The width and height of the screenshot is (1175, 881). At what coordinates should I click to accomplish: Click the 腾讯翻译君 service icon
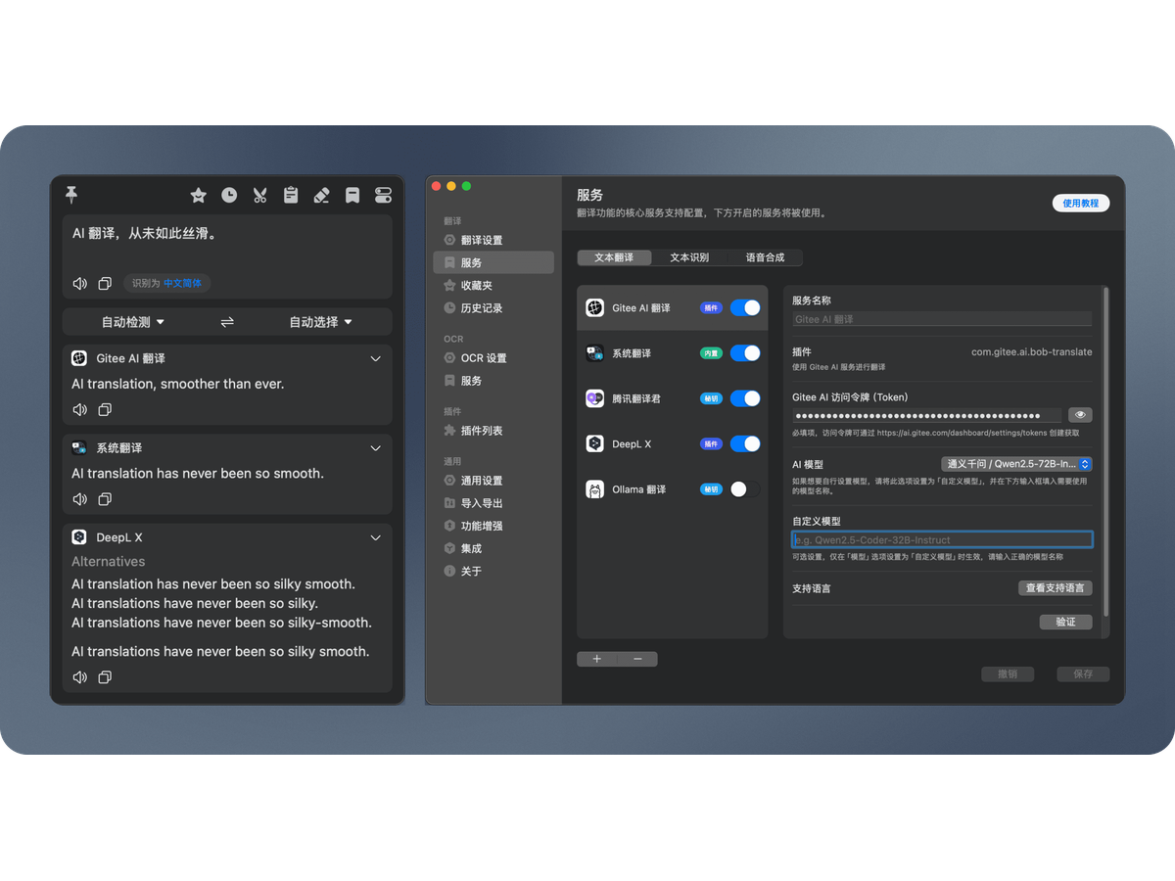[594, 398]
